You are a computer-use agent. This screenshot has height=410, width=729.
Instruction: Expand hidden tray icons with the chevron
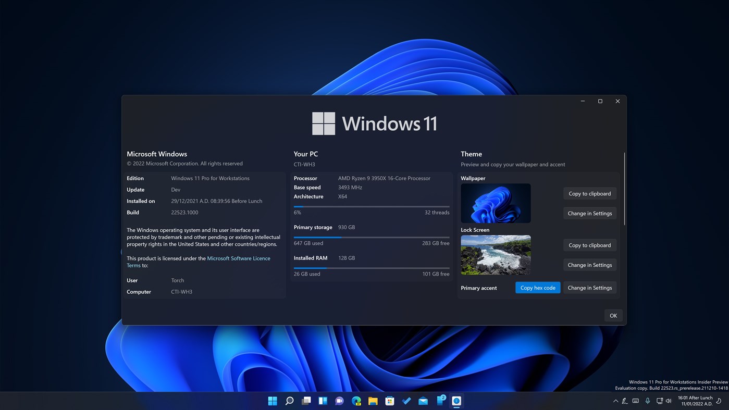[x=615, y=401]
